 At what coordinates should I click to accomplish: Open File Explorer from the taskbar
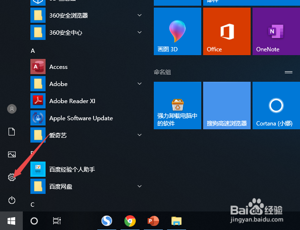click(177, 221)
